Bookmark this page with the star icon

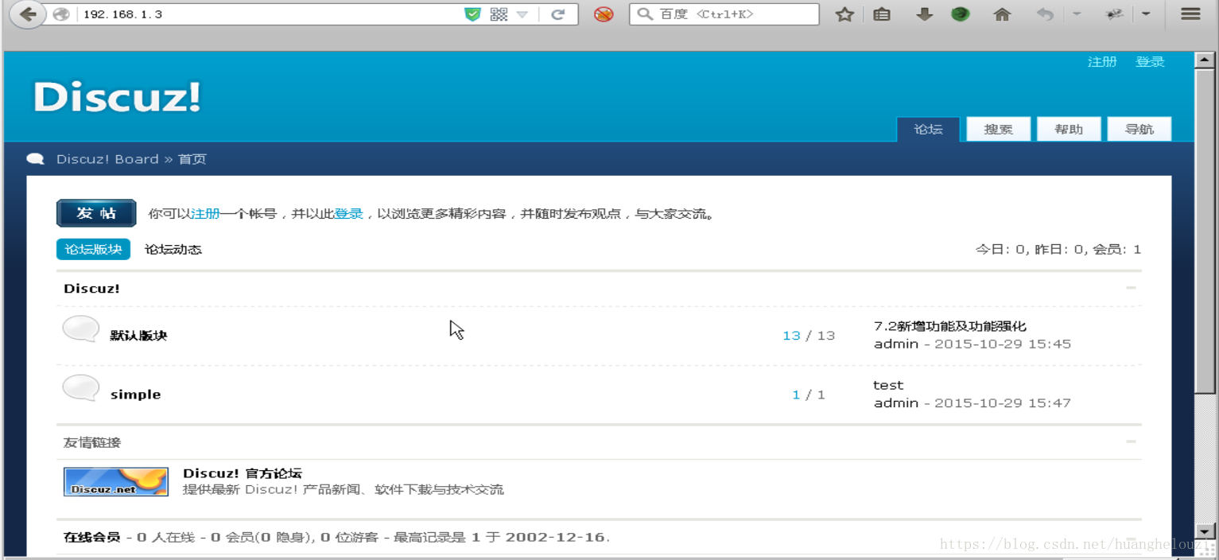point(844,14)
